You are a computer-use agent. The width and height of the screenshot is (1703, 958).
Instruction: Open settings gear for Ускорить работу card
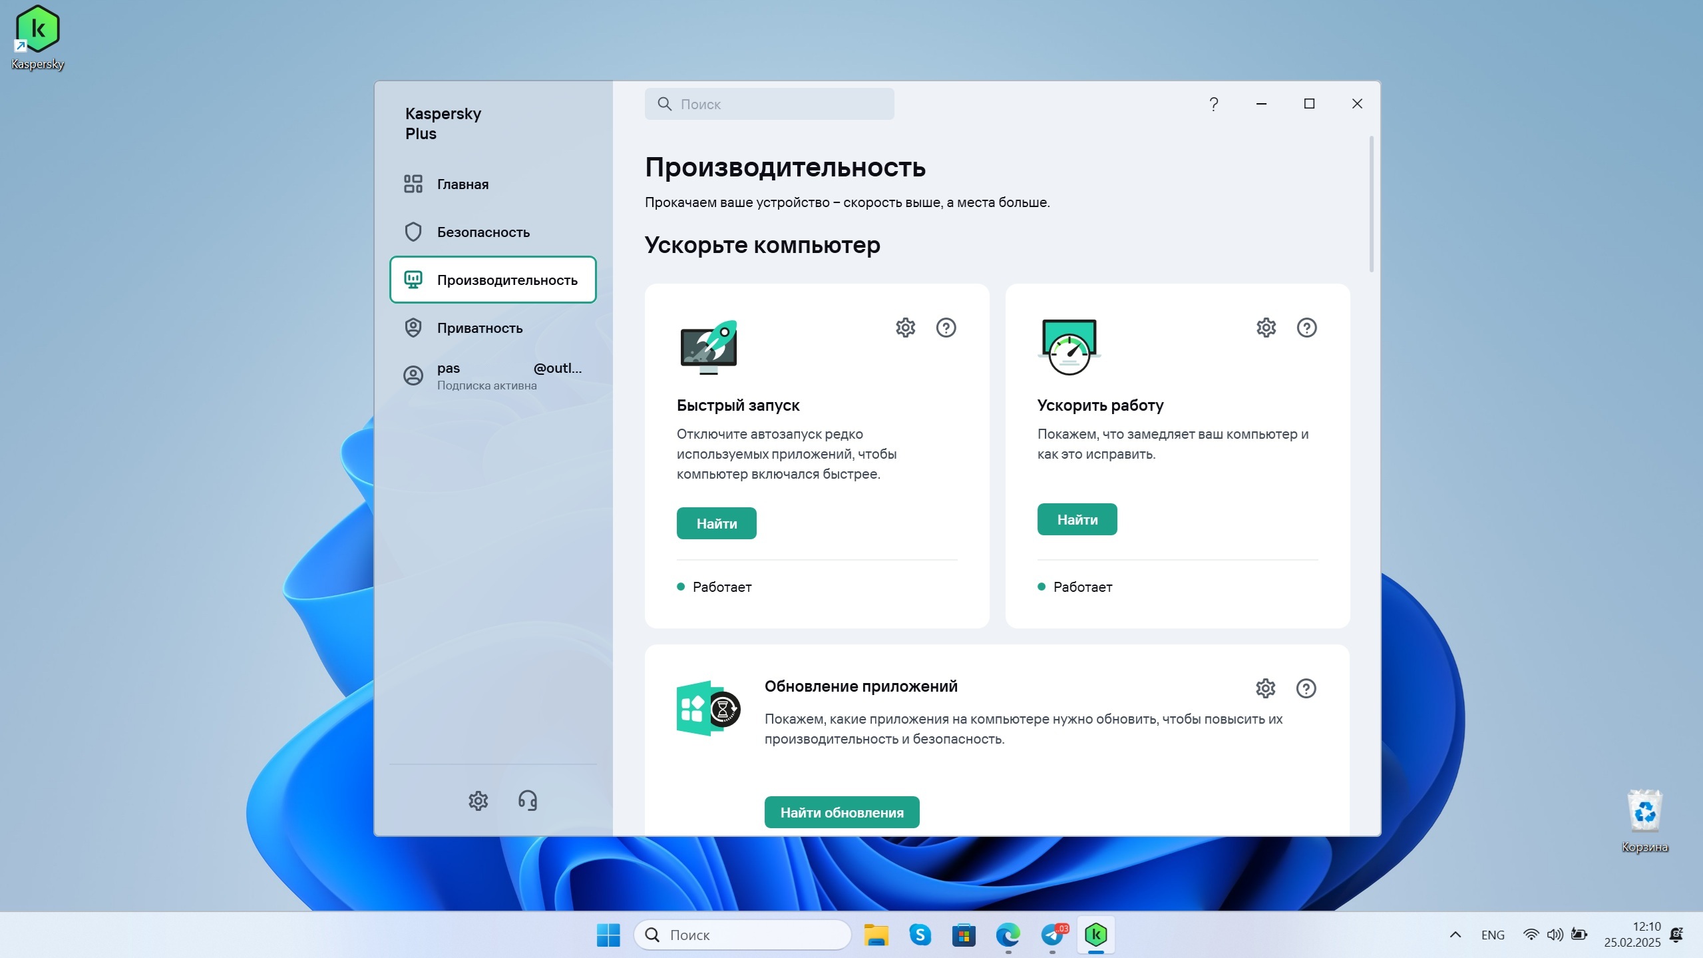pyautogui.click(x=1266, y=328)
